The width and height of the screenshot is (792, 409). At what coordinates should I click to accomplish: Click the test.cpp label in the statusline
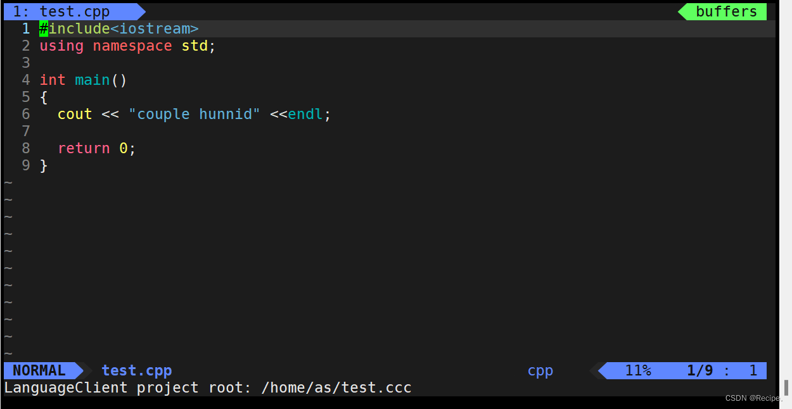pyautogui.click(x=136, y=370)
